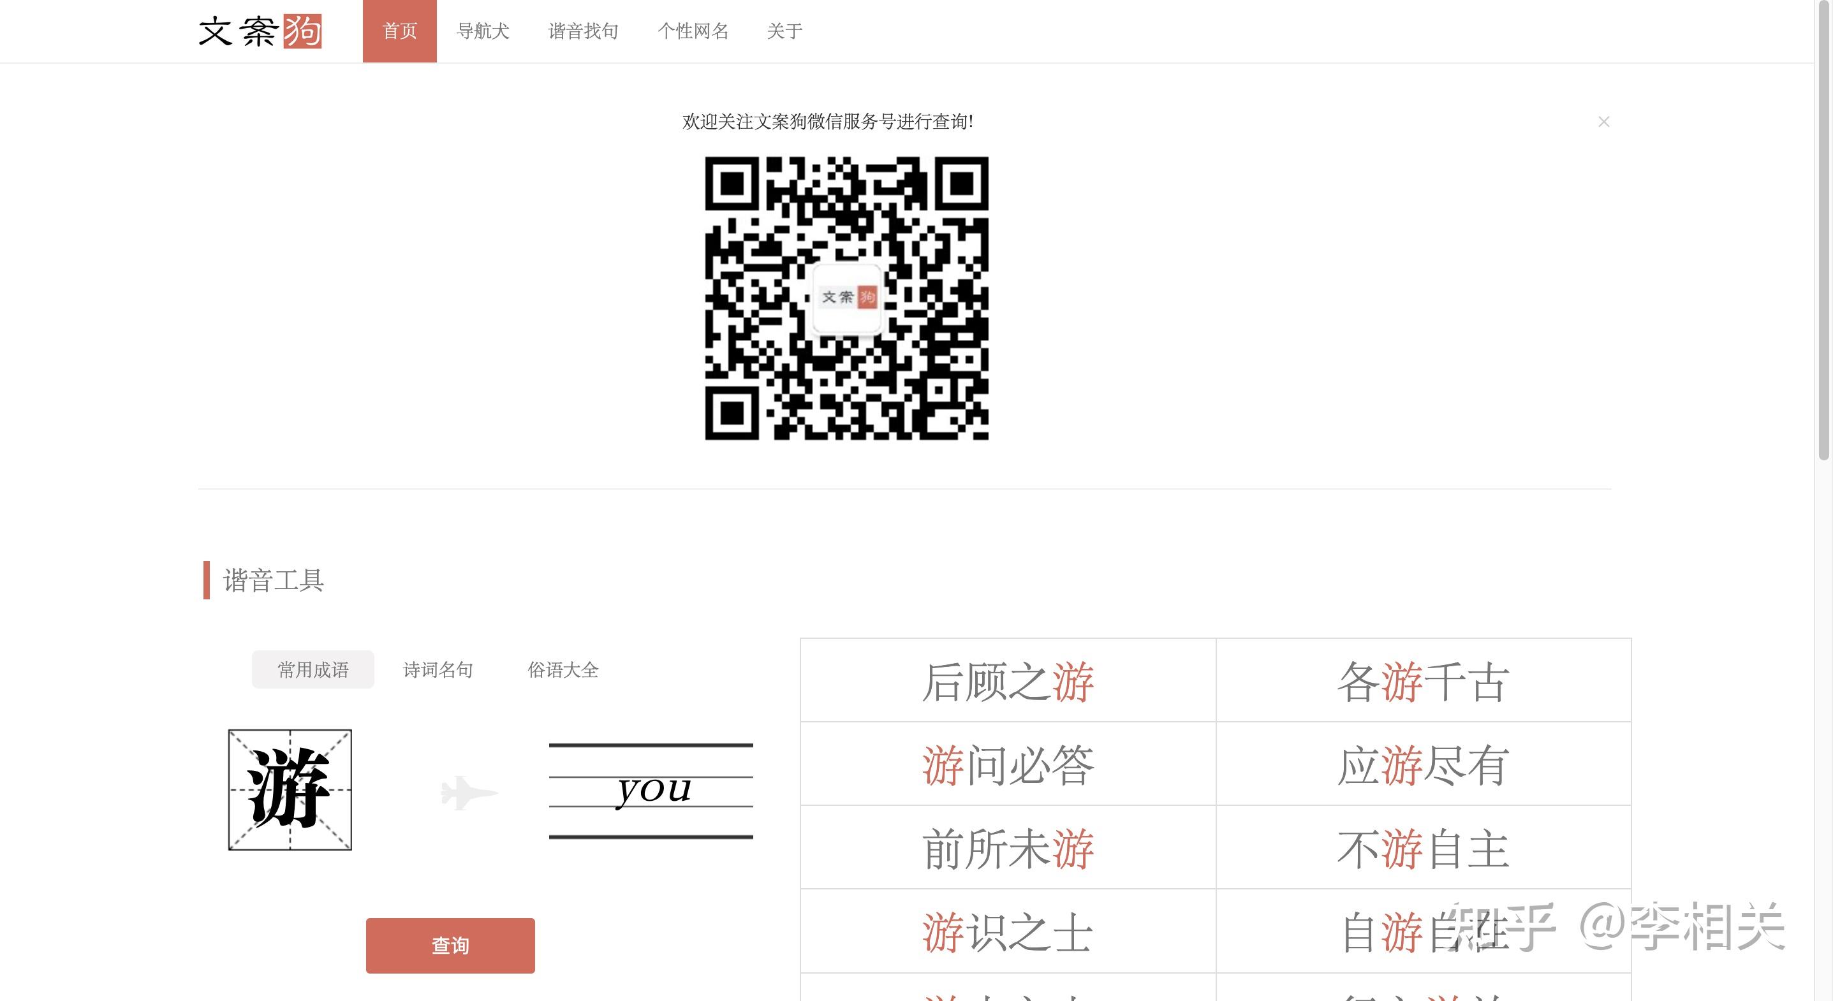
Task: Click the WeChat QR code image
Action: pyautogui.click(x=846, y=298)
